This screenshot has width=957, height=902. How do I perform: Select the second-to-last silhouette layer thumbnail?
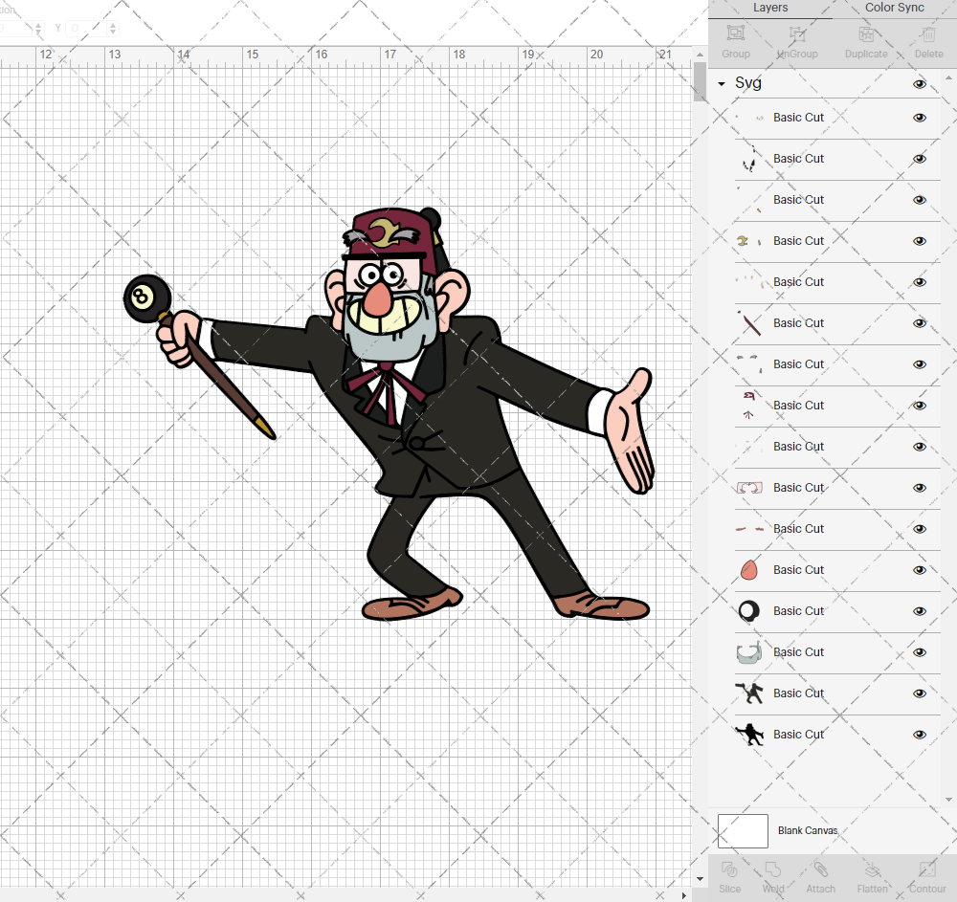pos(749,693)
